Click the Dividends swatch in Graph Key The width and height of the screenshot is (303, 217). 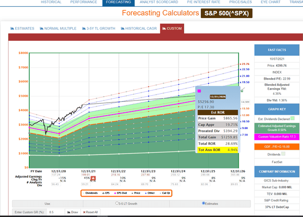[283, 154]
